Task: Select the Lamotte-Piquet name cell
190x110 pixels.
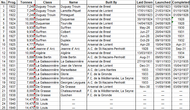Action: [73, 11]
